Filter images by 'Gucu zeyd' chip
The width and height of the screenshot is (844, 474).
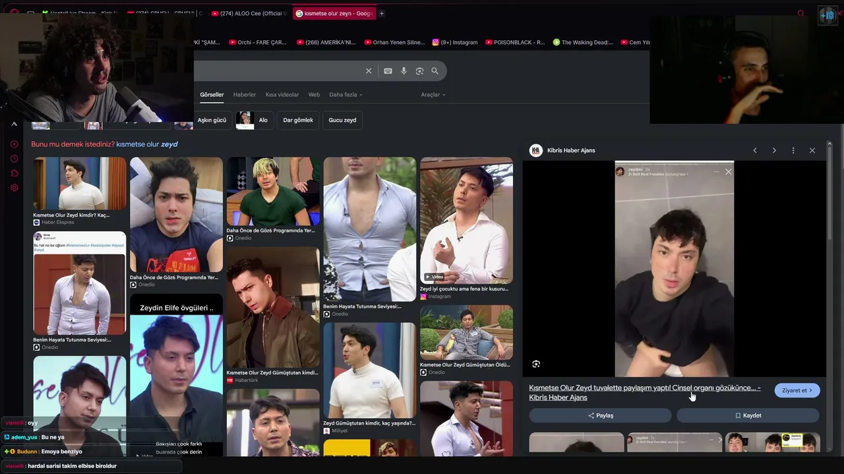point(342,120)
